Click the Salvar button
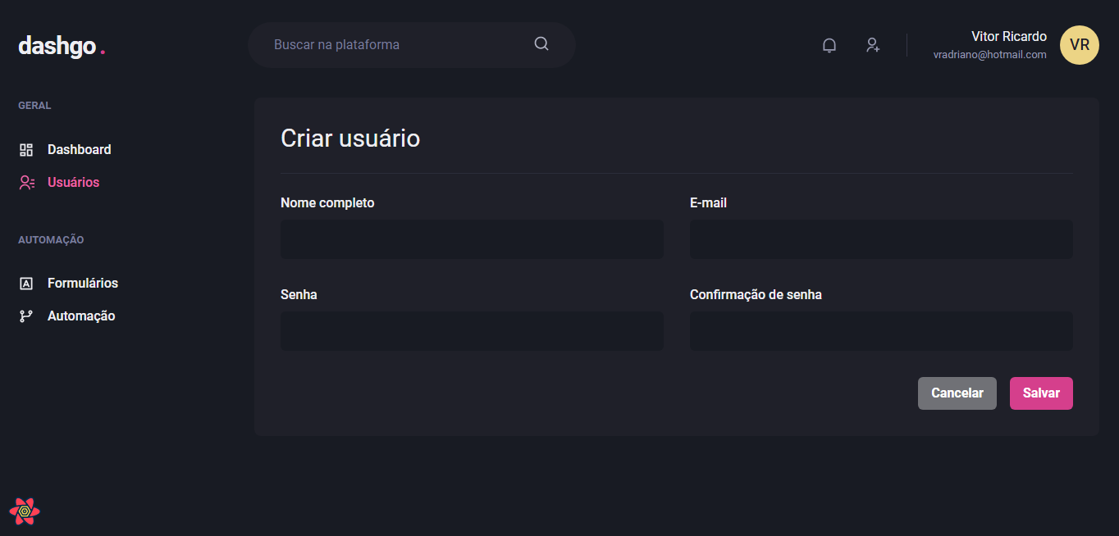 coord(1041,393)
